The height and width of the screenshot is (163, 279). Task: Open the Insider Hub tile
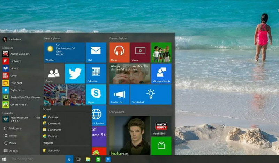(119, 95)
